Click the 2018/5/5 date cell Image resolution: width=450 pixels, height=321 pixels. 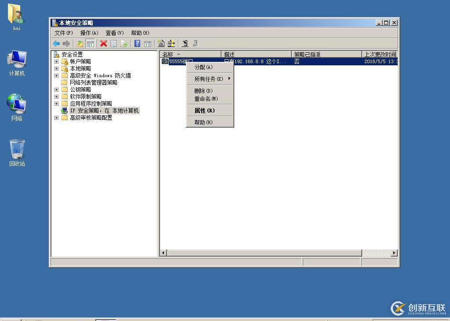381,61
